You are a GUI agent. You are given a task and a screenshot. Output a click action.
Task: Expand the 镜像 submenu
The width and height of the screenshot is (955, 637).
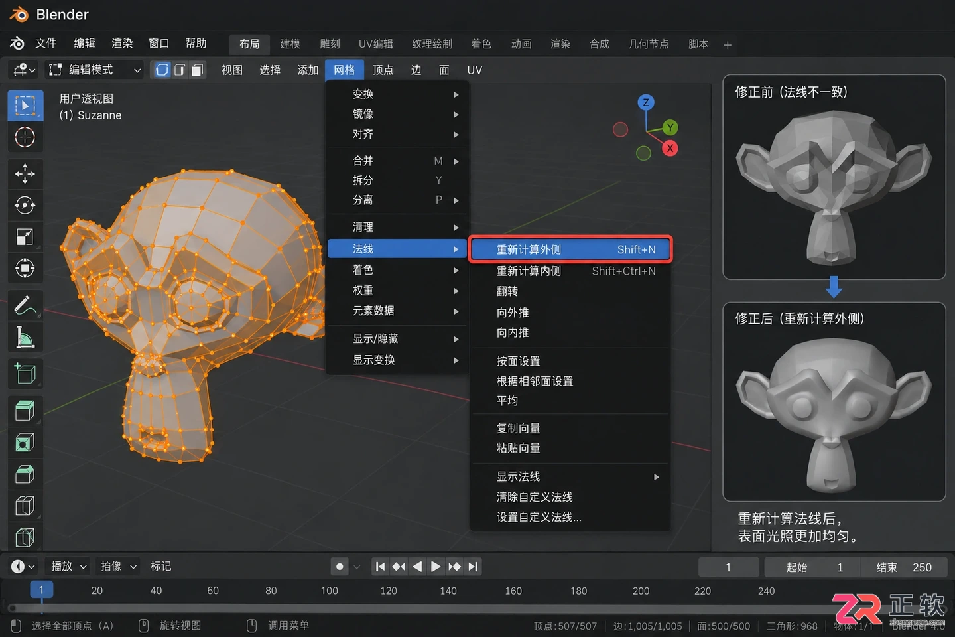point(398,114)
